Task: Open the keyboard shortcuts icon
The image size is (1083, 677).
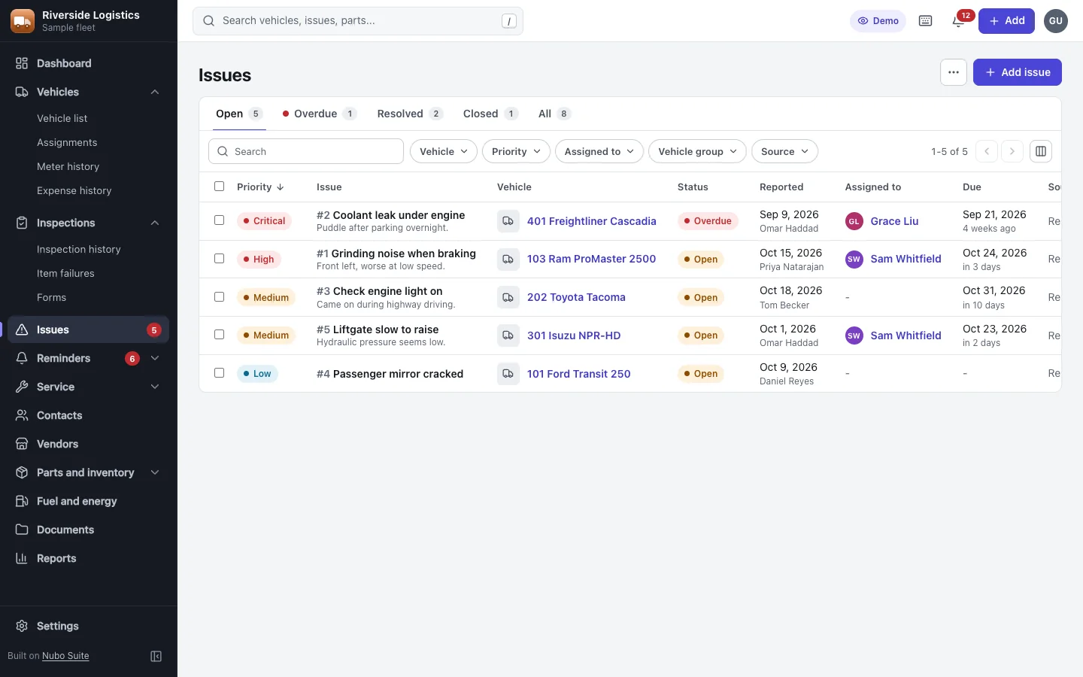Action: [926, 21]
